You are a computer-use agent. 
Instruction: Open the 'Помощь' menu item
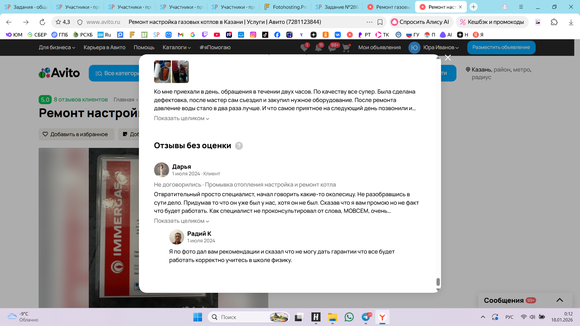tap(144, 47)
